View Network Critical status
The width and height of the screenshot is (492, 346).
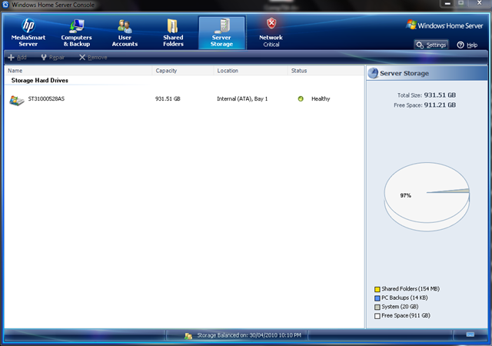[271, 33]
